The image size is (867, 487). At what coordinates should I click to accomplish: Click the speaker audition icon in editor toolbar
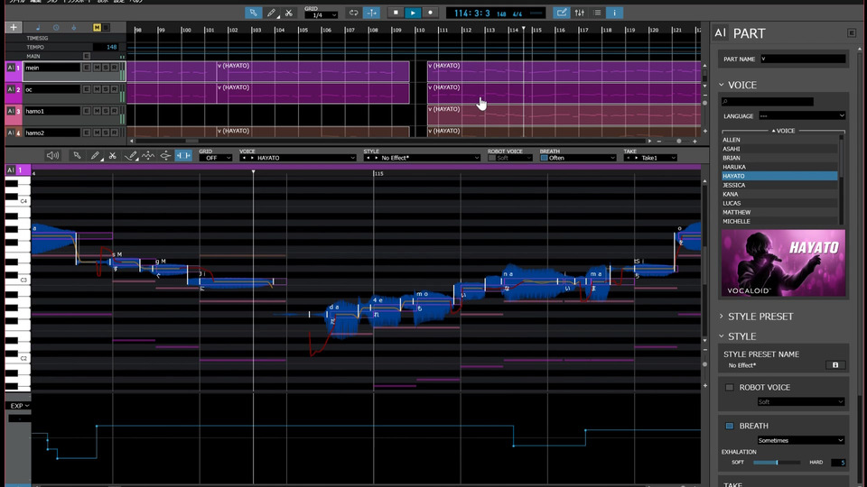52,156
